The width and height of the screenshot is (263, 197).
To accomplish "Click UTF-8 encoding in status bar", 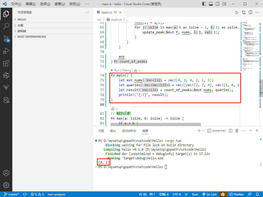I will pos(177,194).
